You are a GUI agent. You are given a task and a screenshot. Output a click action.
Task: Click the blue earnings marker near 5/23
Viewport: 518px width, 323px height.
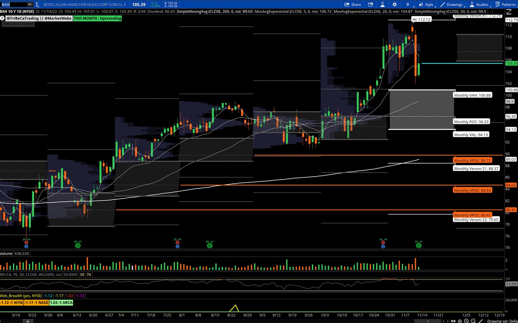[26, 246]
